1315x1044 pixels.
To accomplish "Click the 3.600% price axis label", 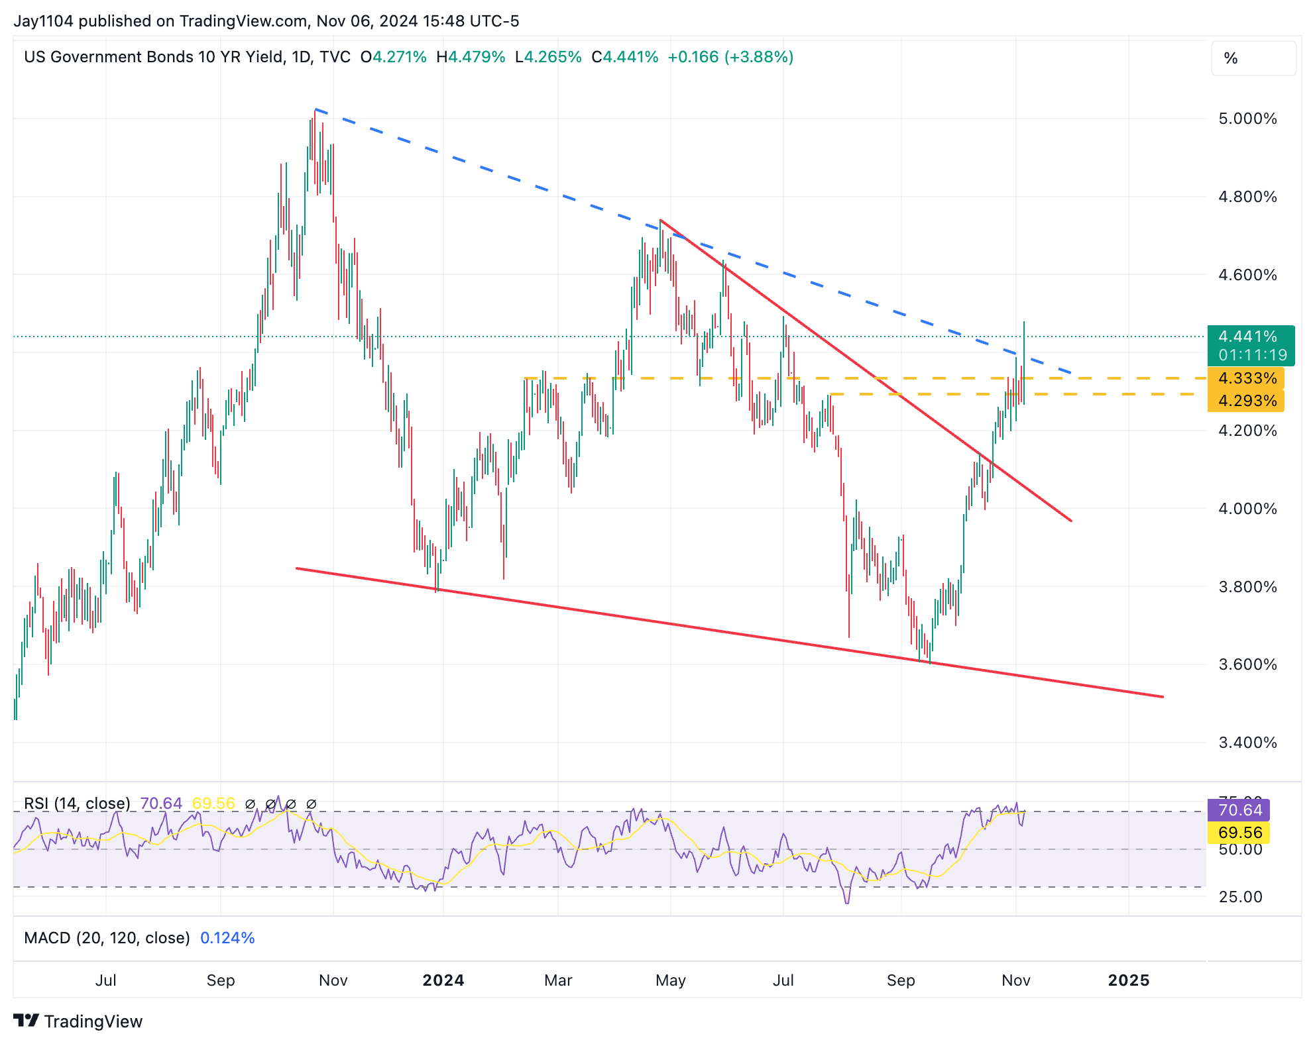I will pyautogui.click(x=1247, y=664).
